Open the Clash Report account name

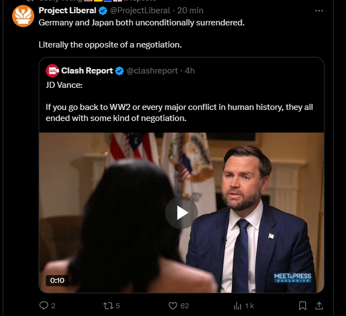point(87,71)
